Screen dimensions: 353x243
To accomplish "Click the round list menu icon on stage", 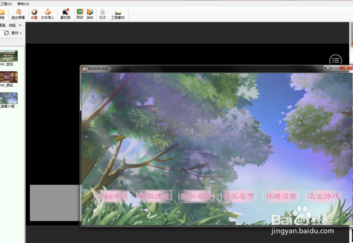I will (x=335, y=60).
